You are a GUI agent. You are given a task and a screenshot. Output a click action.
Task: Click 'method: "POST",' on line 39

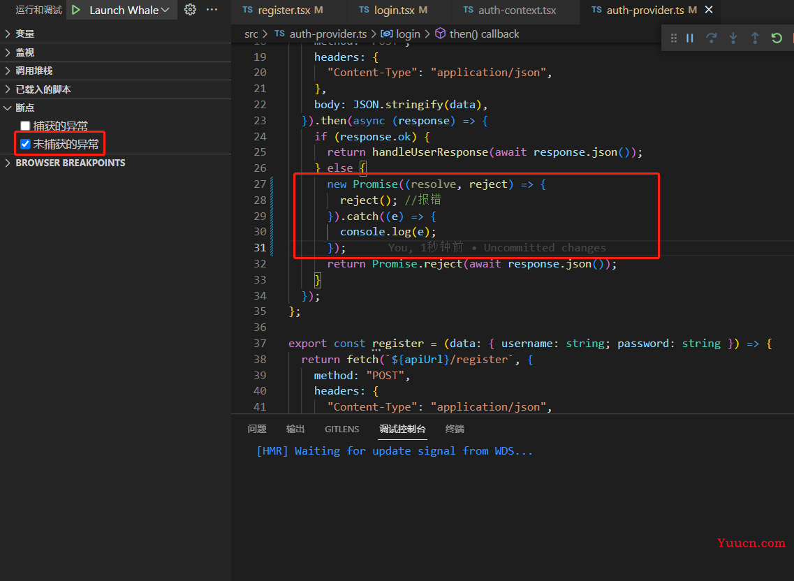[362, 375]
